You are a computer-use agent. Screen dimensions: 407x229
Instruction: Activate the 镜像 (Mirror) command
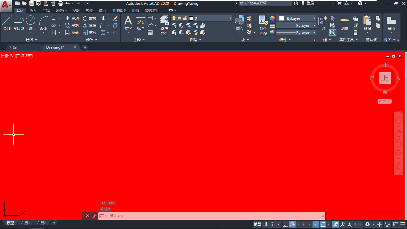tap(89, 25)
